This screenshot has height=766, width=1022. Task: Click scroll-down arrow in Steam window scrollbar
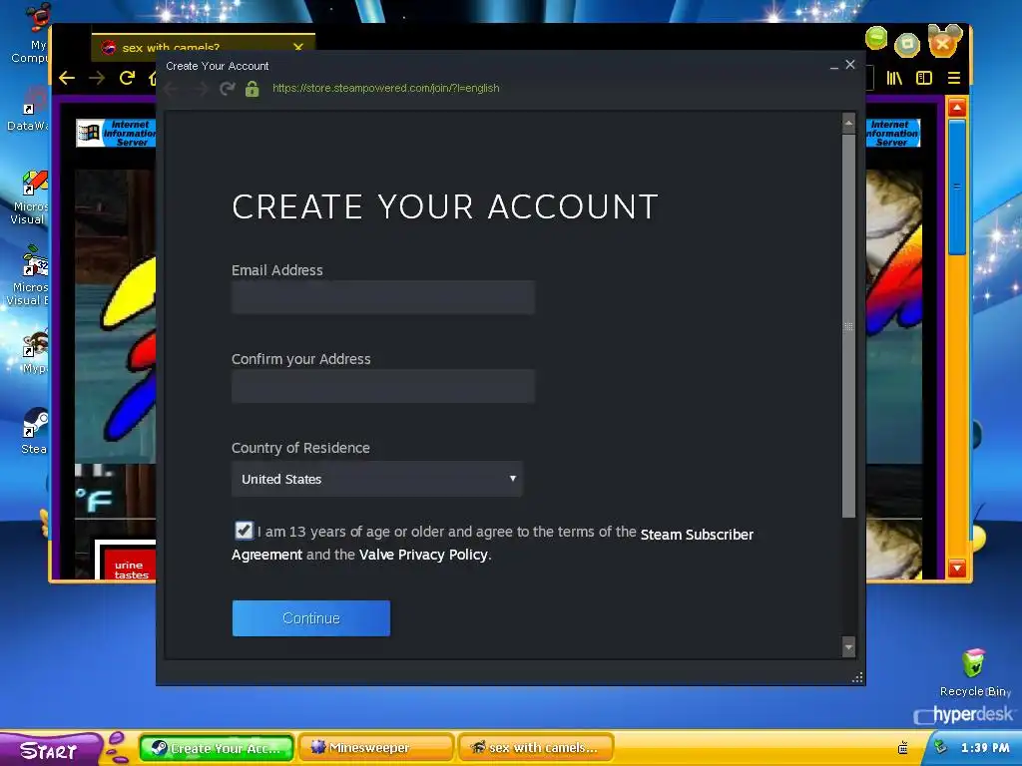point(848,647)
